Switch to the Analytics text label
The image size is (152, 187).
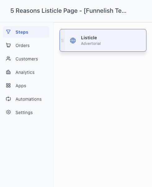tap(25, 72)
